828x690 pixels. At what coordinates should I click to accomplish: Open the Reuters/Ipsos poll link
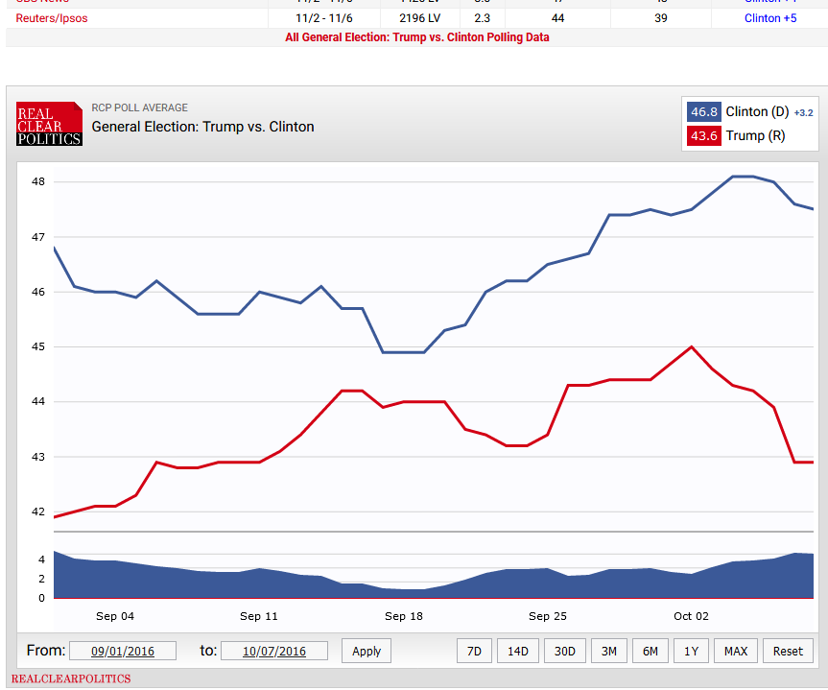(x=52, y=18)
